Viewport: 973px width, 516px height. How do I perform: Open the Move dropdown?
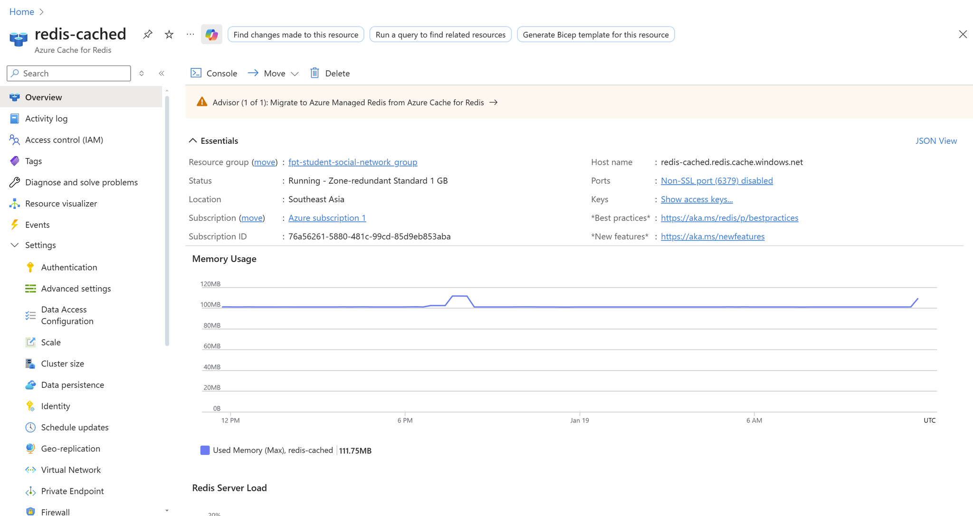[x=274, y=73]
